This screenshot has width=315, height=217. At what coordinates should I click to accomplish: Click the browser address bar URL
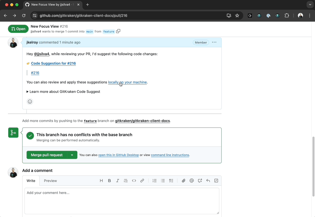tap(83, 16)
